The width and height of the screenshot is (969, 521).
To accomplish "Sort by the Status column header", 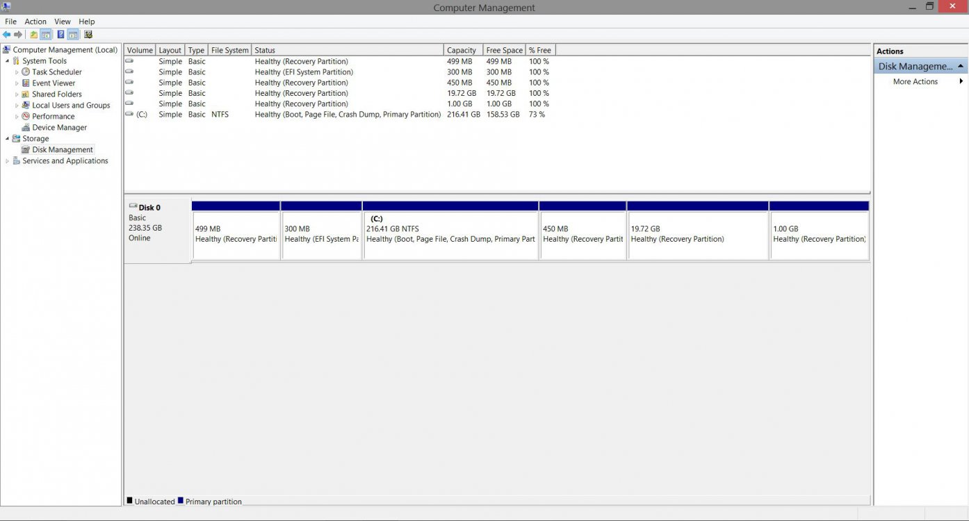I will (348, 50).
